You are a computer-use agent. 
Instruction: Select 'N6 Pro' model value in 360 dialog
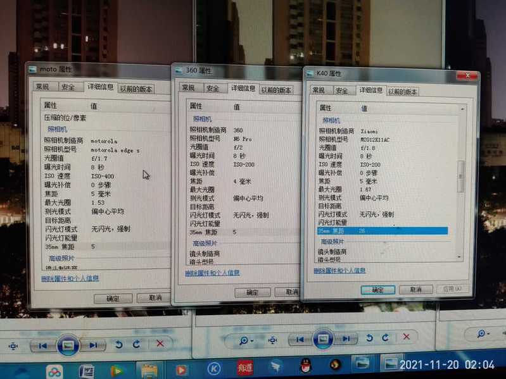(243, 139)
